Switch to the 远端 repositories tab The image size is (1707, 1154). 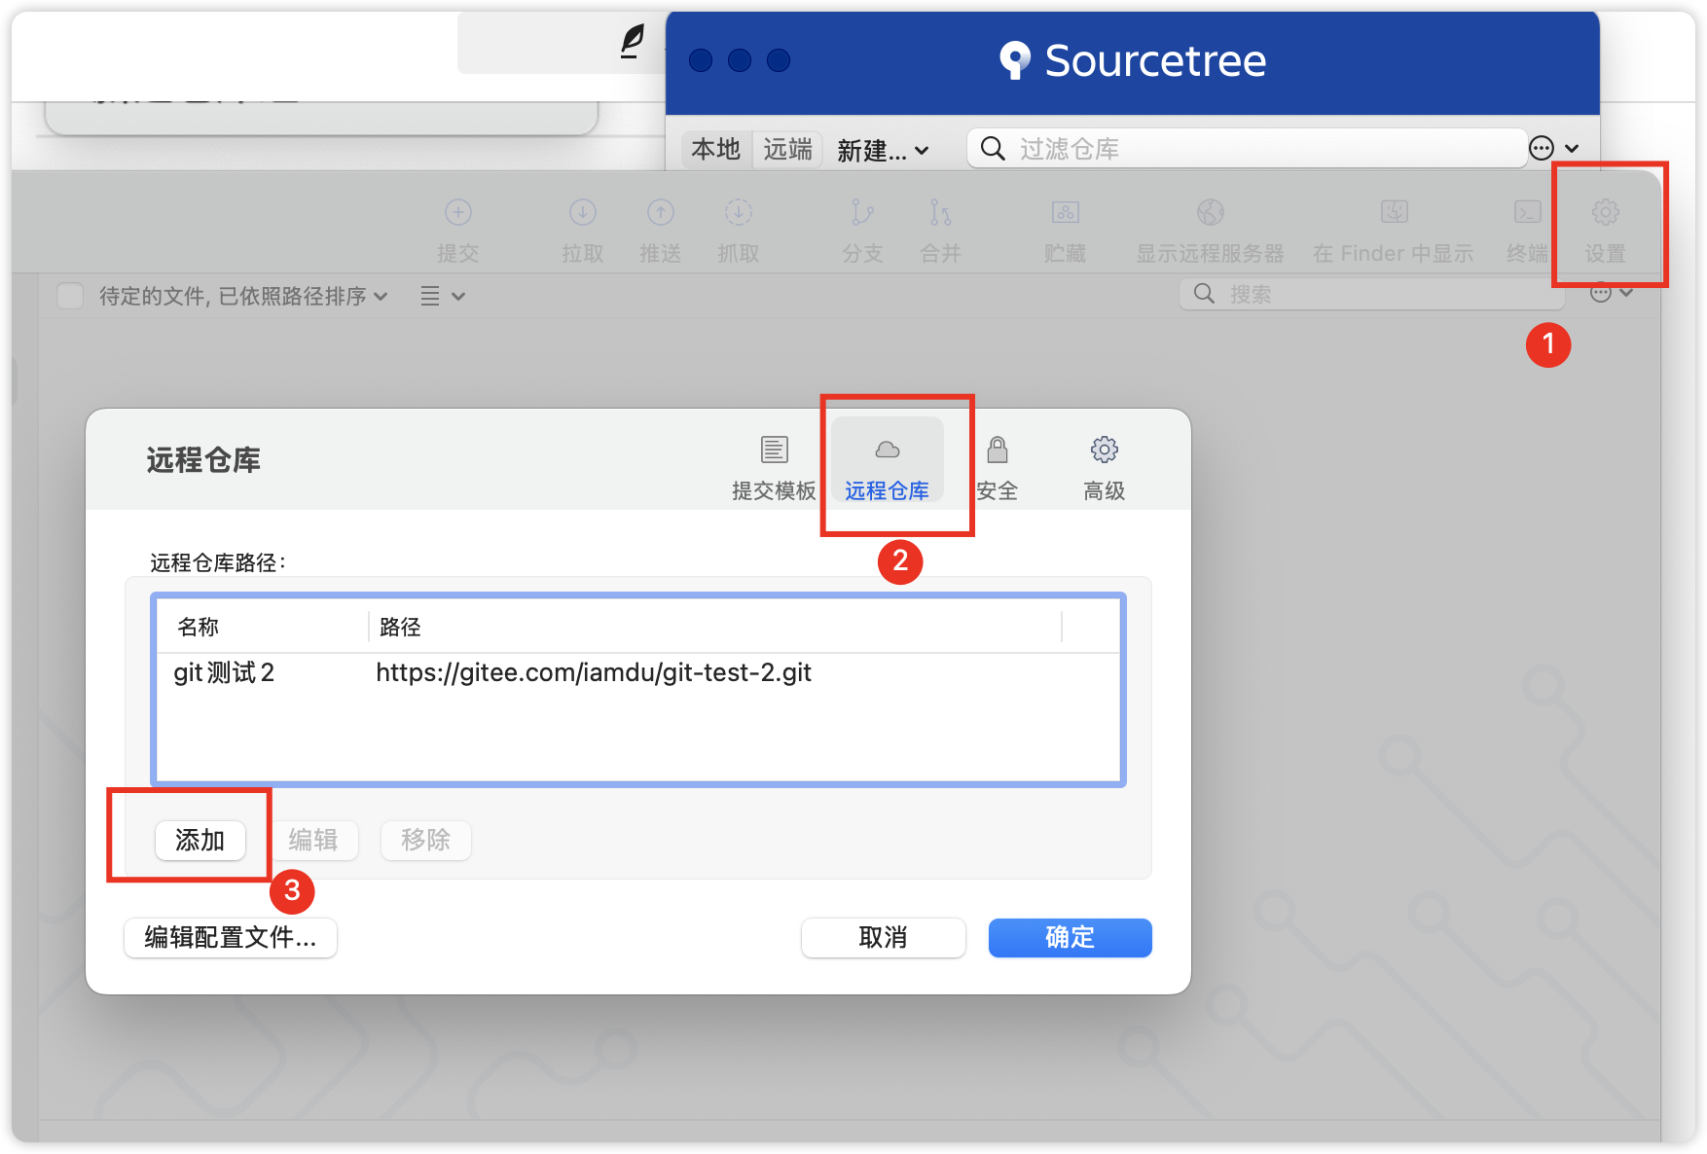coord(787,149)
